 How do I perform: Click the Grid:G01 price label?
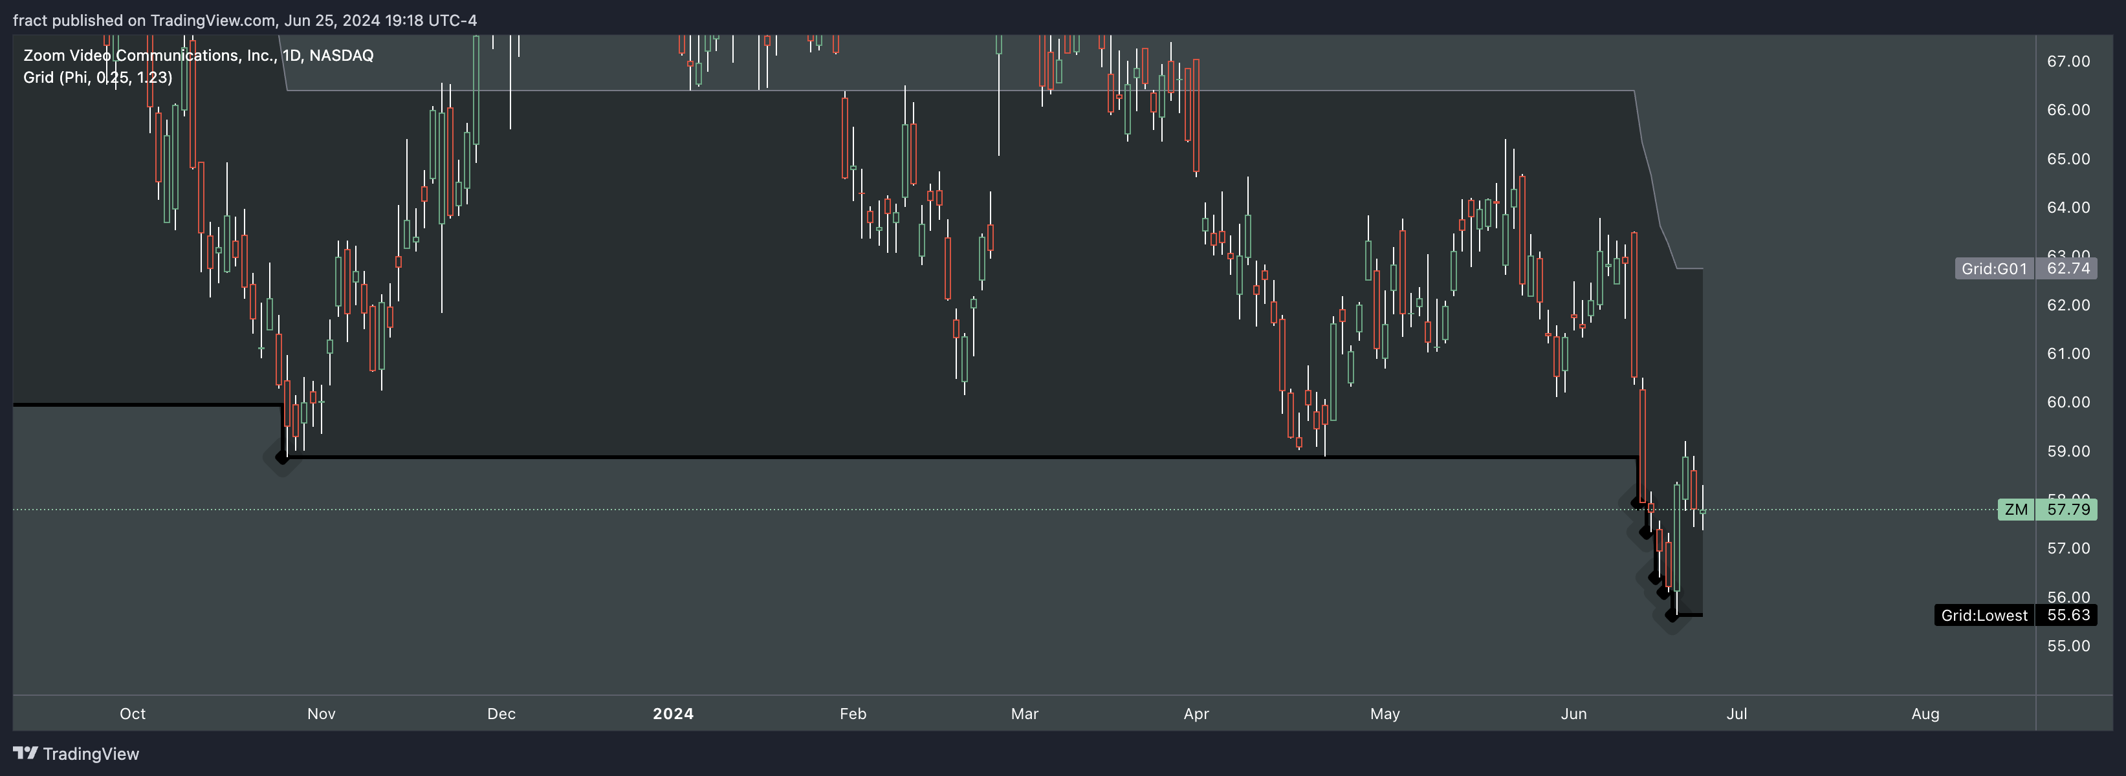[x=1994, y=268]
